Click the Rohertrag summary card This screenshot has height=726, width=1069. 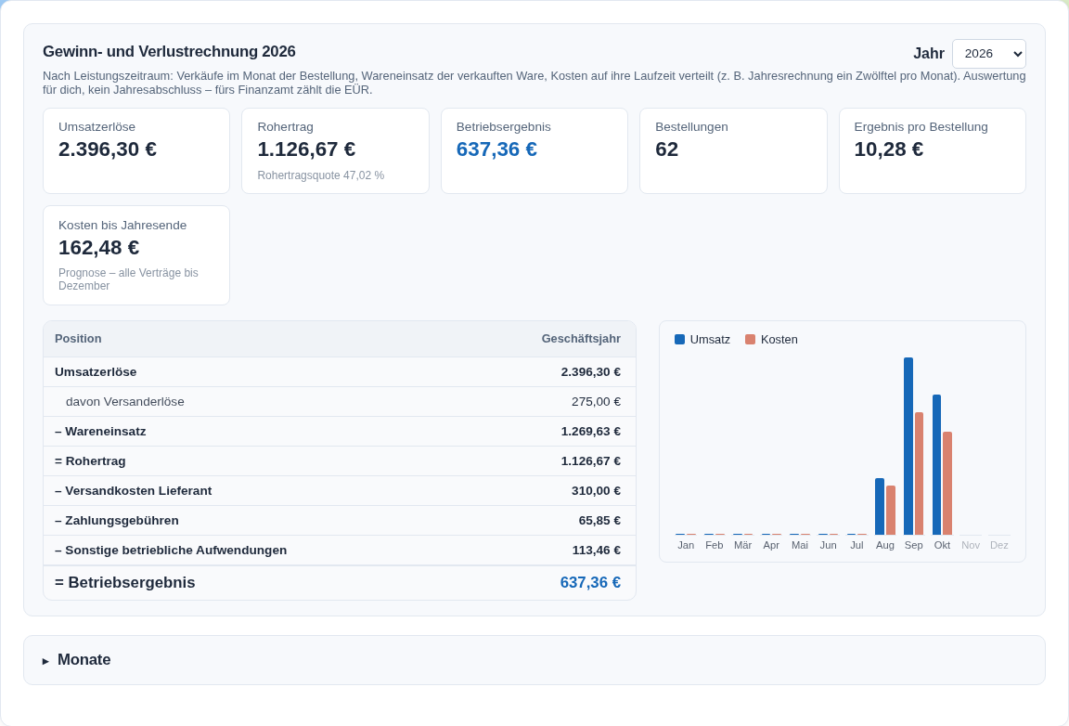pos(335,150)
